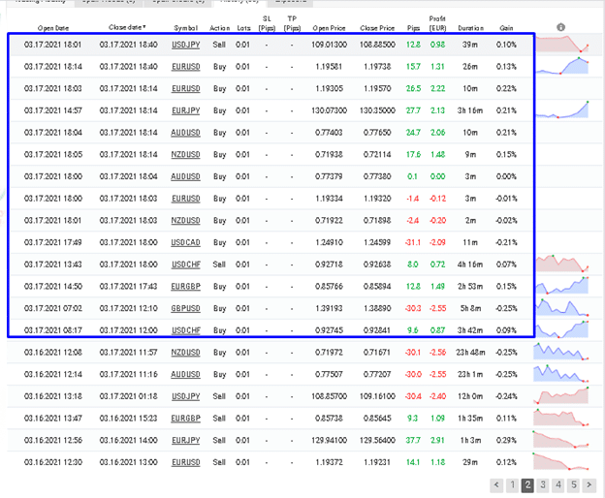
Task: View sparkline chart for USDCHF 4h 16m trade
Action: [561, 264]
